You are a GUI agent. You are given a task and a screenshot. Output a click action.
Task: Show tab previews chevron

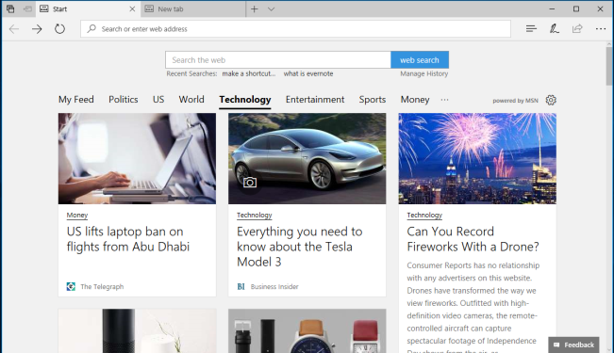pos(271,9)
